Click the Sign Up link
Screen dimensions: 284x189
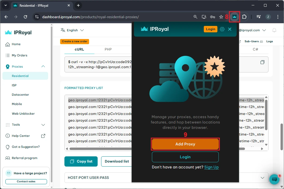tap(211, 167)
